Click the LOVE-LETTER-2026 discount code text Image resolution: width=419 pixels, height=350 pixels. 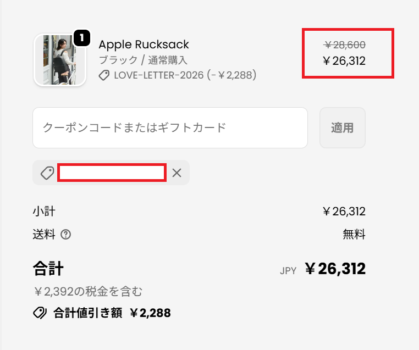[x=185, y=75]
